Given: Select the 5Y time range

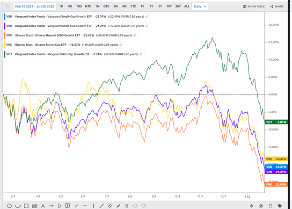Looking at the screenshot, I should (160, 7).
